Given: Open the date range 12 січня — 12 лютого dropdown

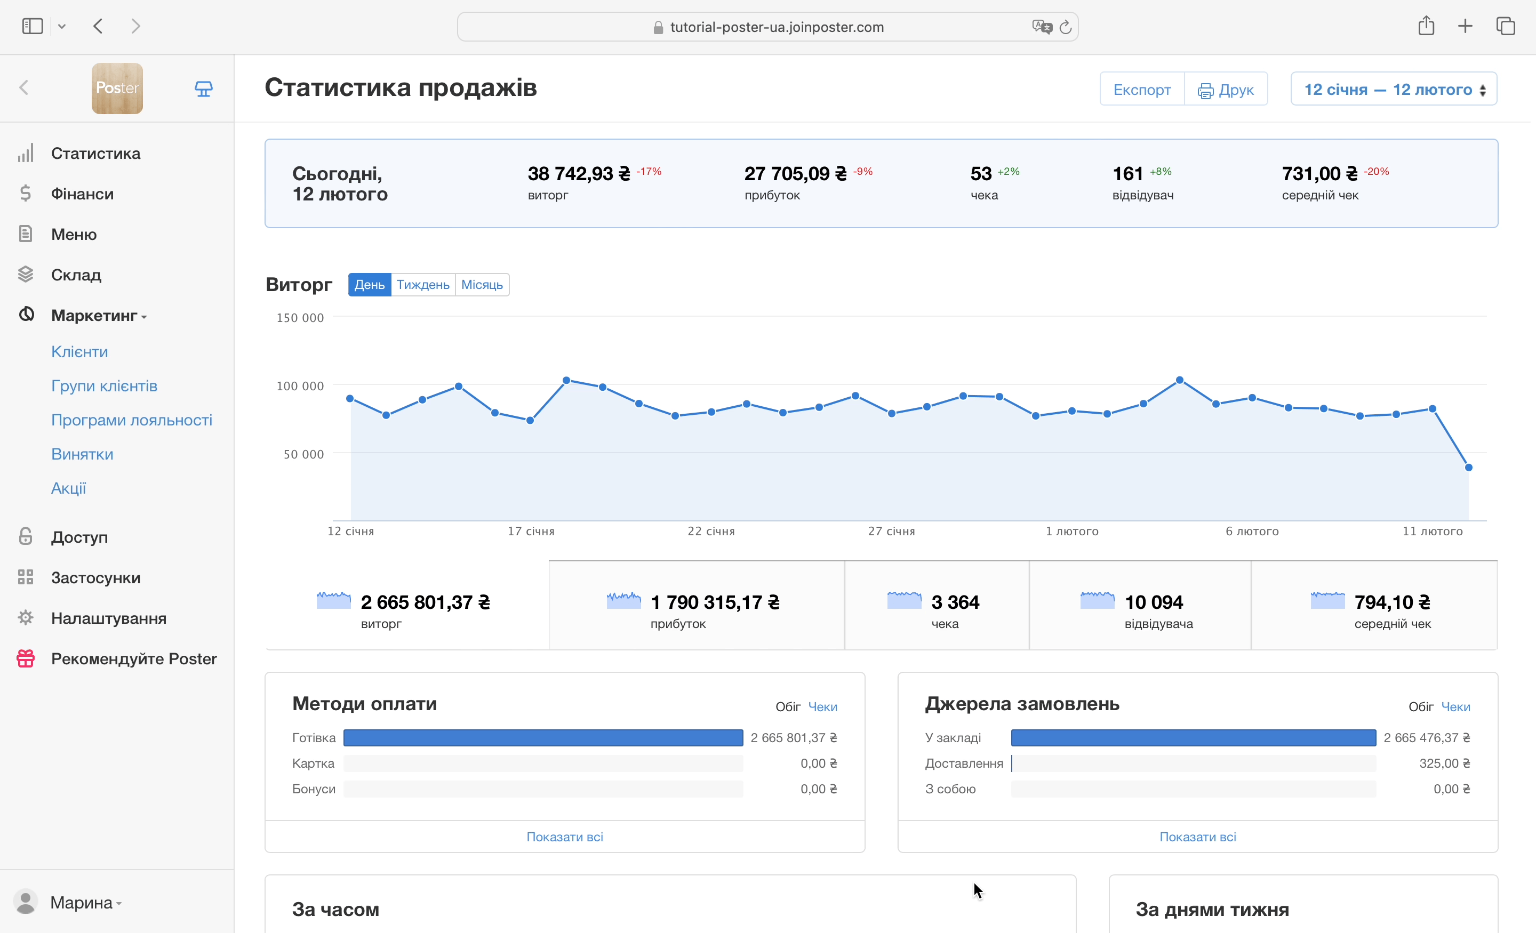Looking at the screenshot, I should tap(1394, 89).
